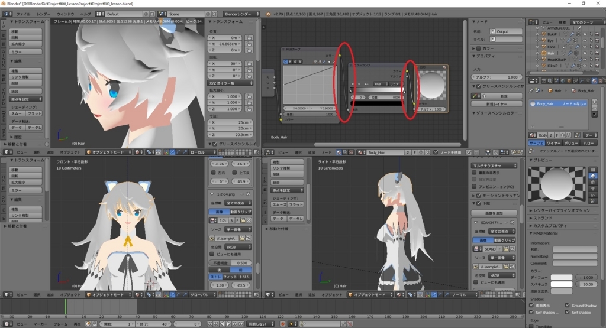This screenshot has width=606, height=328.
Task: Open the ファイル menu
Action: [x=23, y=14]
